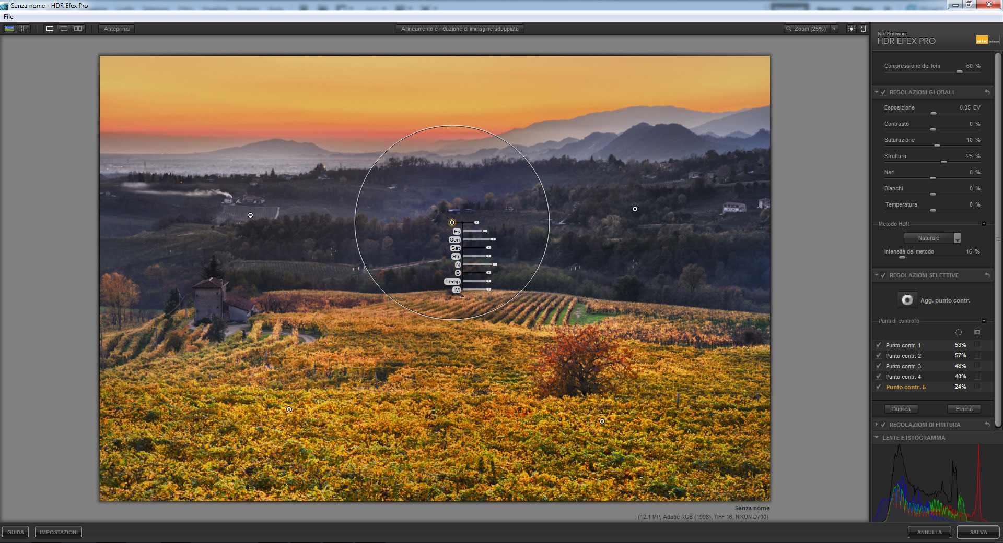Click the show selection mask column icon
This screenshot has width=1003, height=543.
click(977, 332)
